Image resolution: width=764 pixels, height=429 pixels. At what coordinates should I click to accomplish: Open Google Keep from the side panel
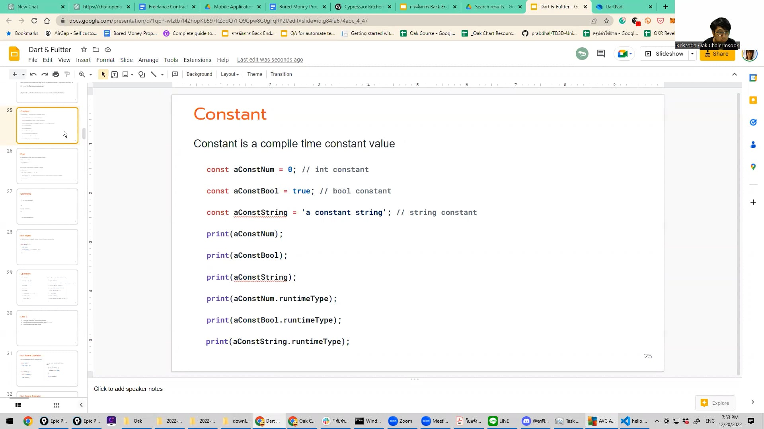[x=753, y=100]
